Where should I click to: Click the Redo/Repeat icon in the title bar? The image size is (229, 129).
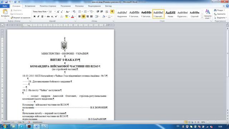click(15, 2)
